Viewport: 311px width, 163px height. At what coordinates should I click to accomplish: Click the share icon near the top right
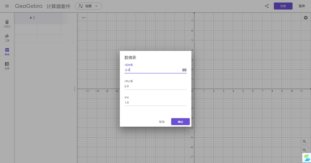[267, 6]
